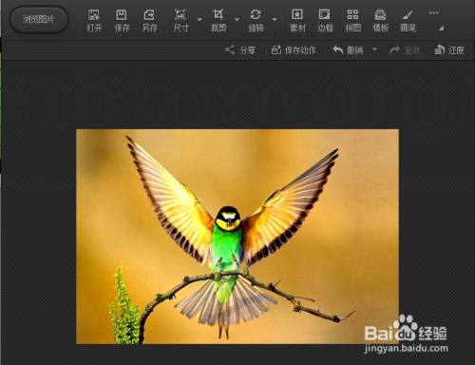Select the 画笔 (Brush) tool

click(408, 20)
